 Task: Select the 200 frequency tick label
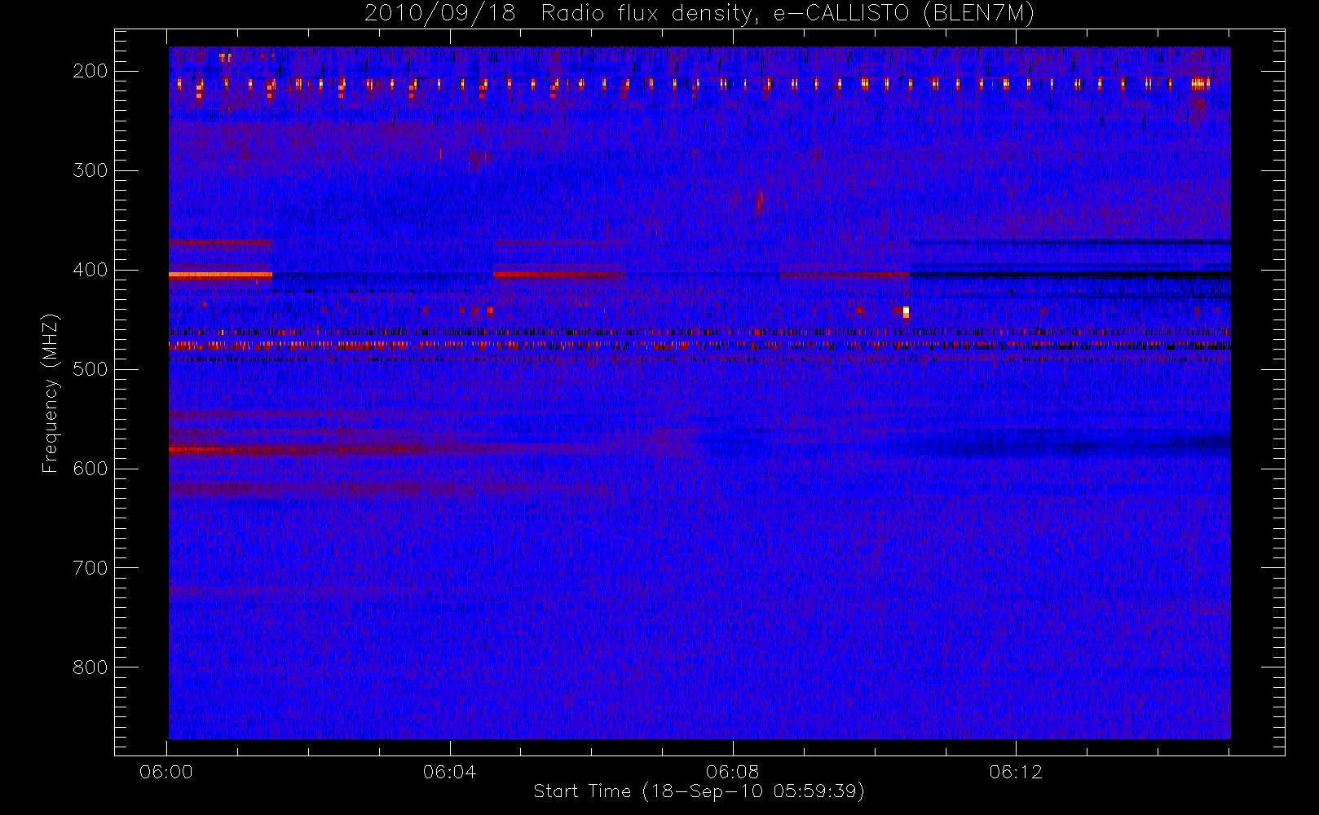[90, 71]
